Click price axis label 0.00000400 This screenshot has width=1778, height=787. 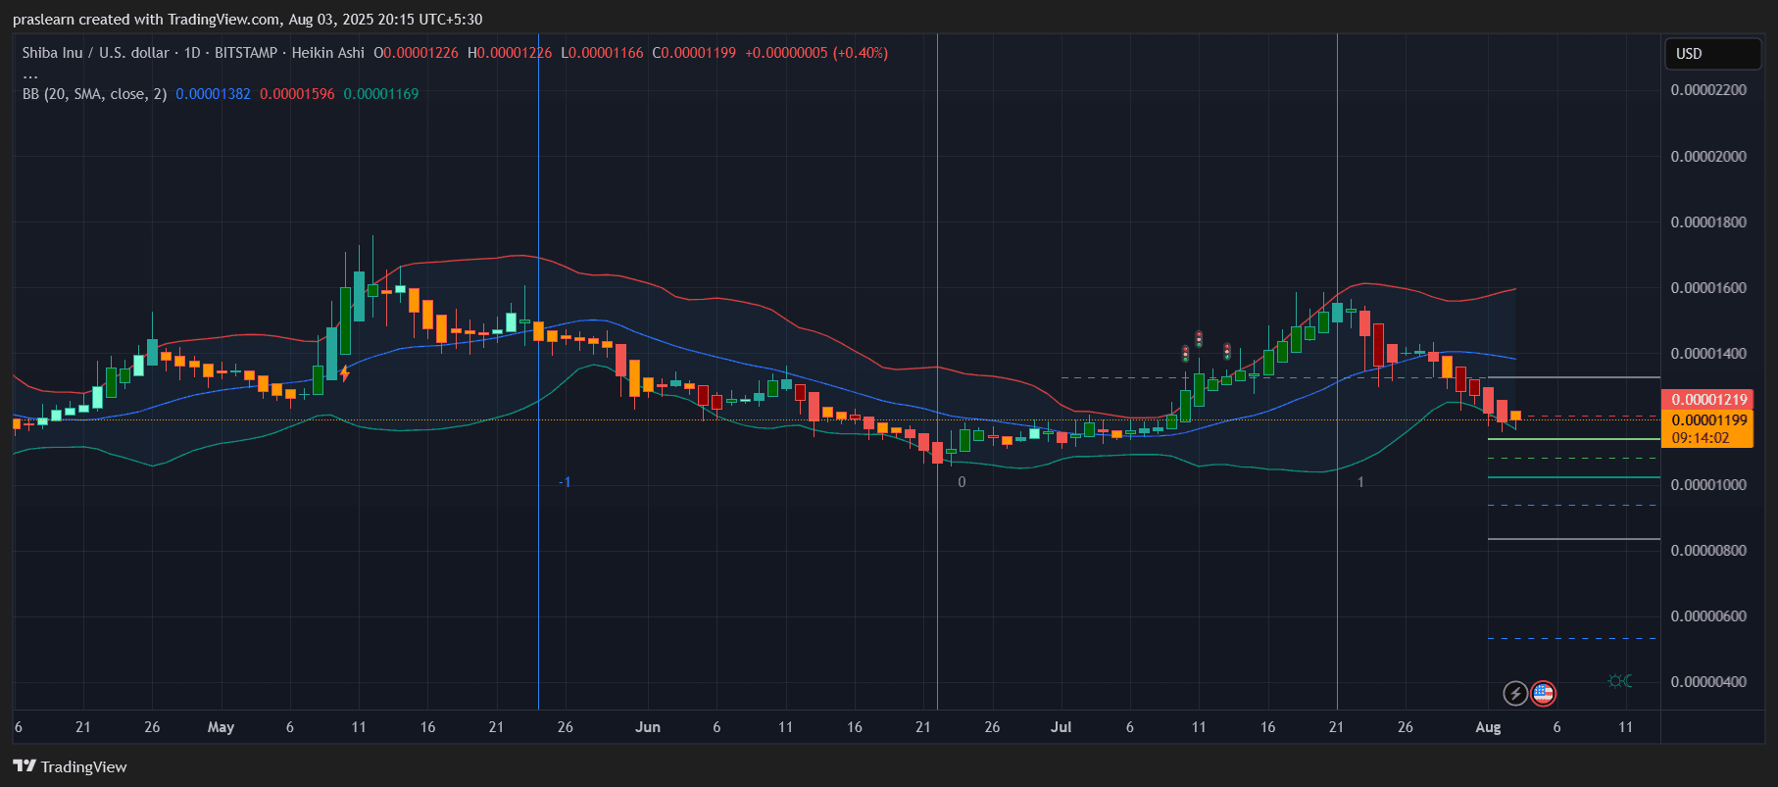[1708, 682]
